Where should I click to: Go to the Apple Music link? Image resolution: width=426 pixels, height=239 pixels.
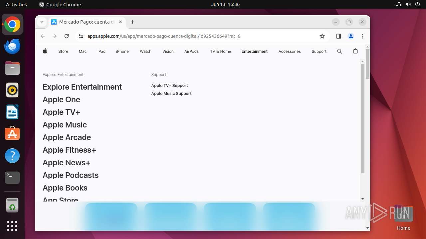coord(65,125)
